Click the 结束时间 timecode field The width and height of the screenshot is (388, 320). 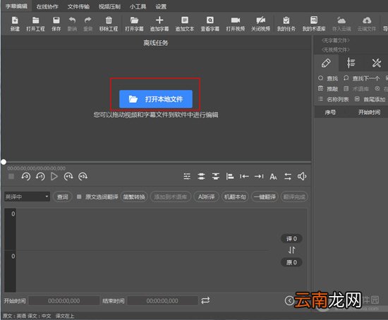click(162, 301)
